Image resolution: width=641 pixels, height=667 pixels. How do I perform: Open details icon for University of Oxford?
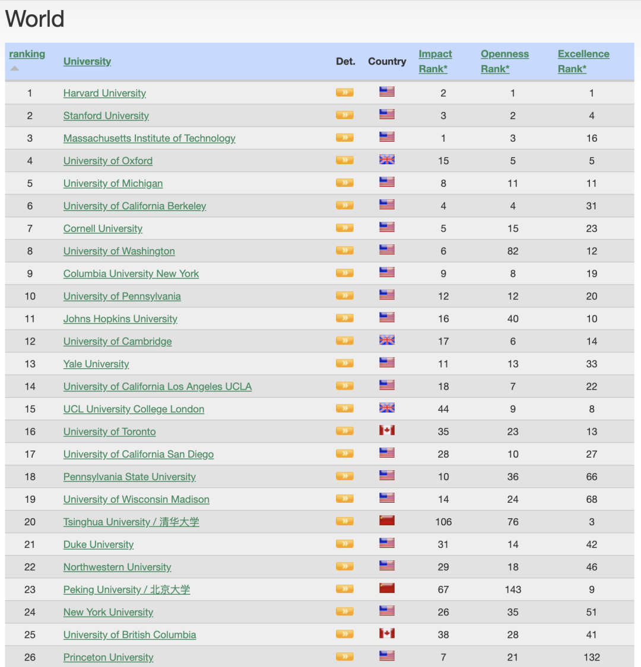coord(345,160)
